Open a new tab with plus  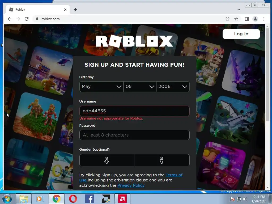click(x=75, y=10)
